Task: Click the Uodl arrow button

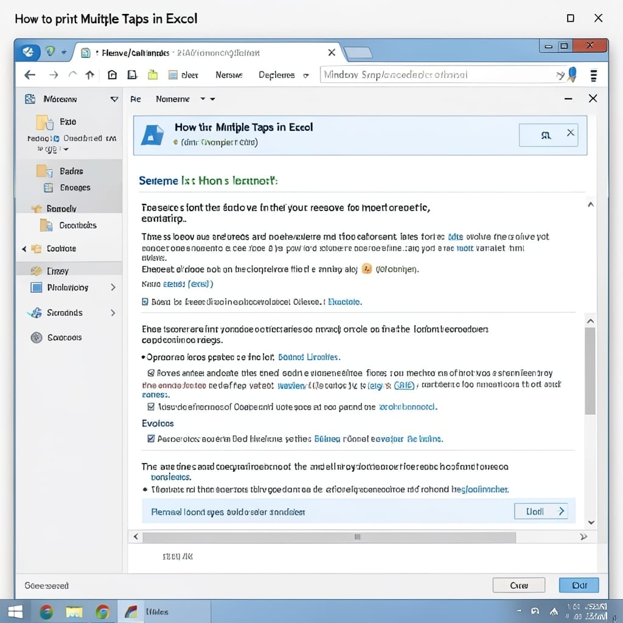Action: coord(541,511)
